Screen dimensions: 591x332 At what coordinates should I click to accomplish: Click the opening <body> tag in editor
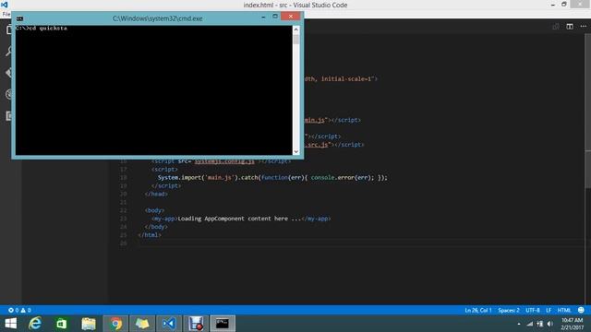click(154, 210)
